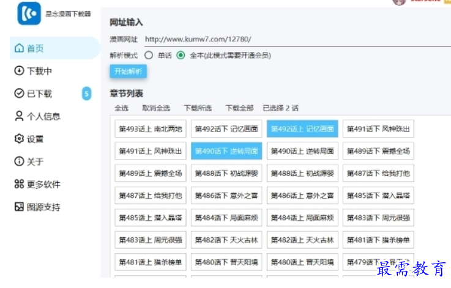Select chapter 第480话下 冒天阳境

[x=226, y=262]
